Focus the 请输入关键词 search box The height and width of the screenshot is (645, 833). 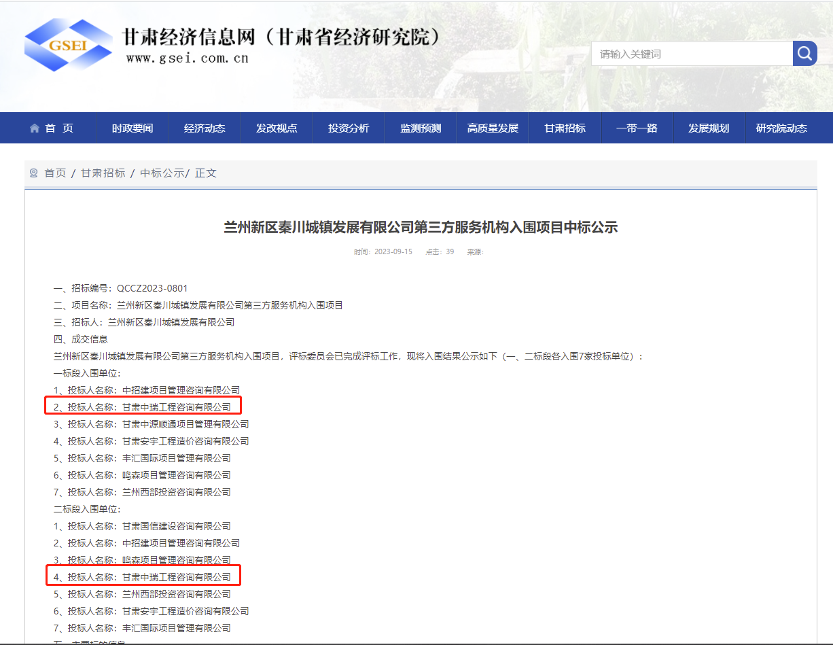coord(692,54)
